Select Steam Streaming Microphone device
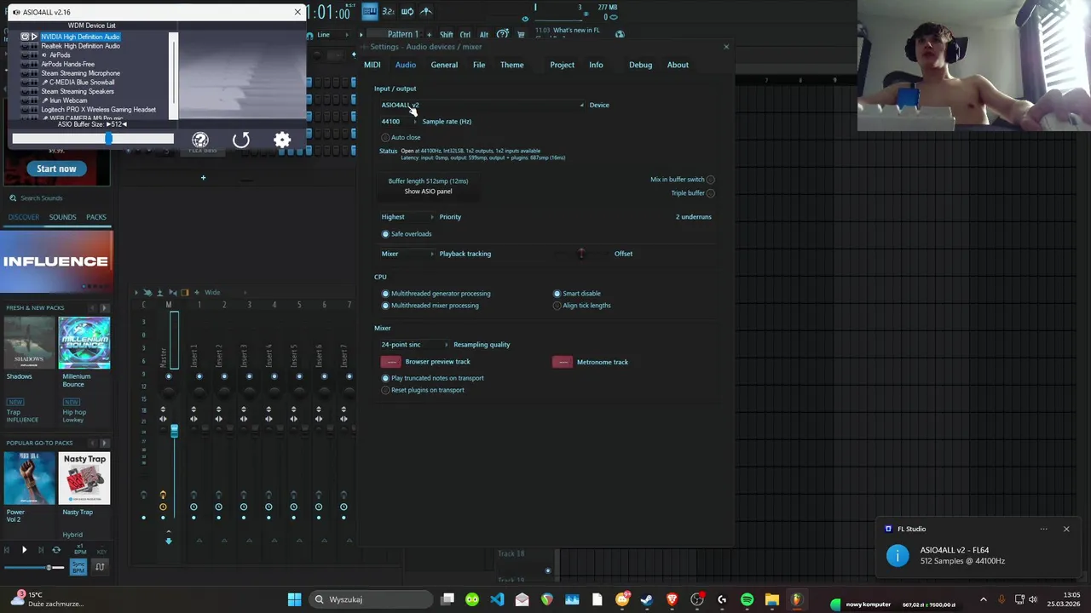The width and height of the screenshot is (1091, 613). [x=81, y=73]
